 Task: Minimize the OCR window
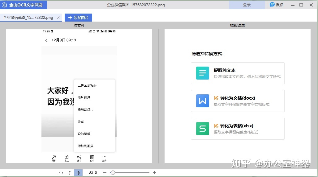tap(292, 5)
